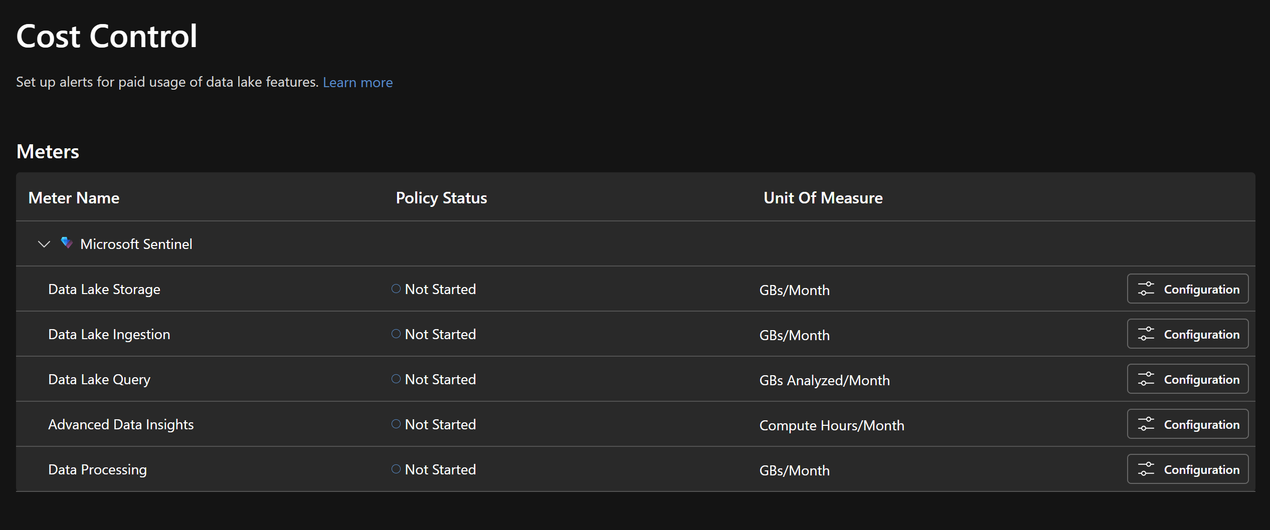Click the Meter Name column header
Viewport: 1270px width, 530px height.
click(74, 198)
